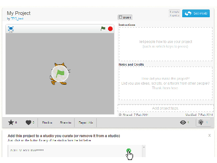Open the Studios menu item

point(47,123)
